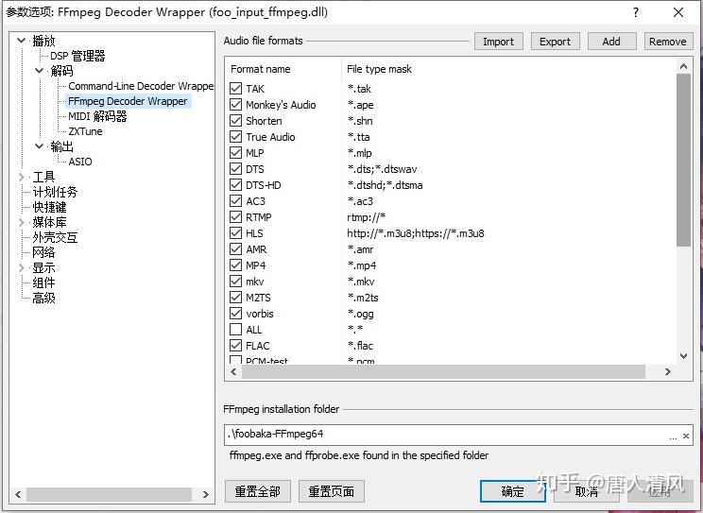The width and height of the screenshot is (703, 513).
Task: Click the Export button
Action: click(x=555, y=42)
